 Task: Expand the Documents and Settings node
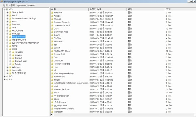point(8,19)
